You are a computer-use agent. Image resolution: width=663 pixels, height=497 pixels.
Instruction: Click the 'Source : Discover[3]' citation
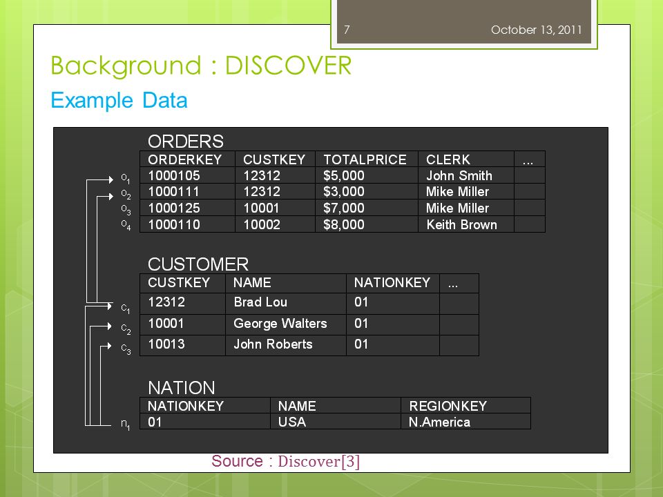click(x=286, y=461)
